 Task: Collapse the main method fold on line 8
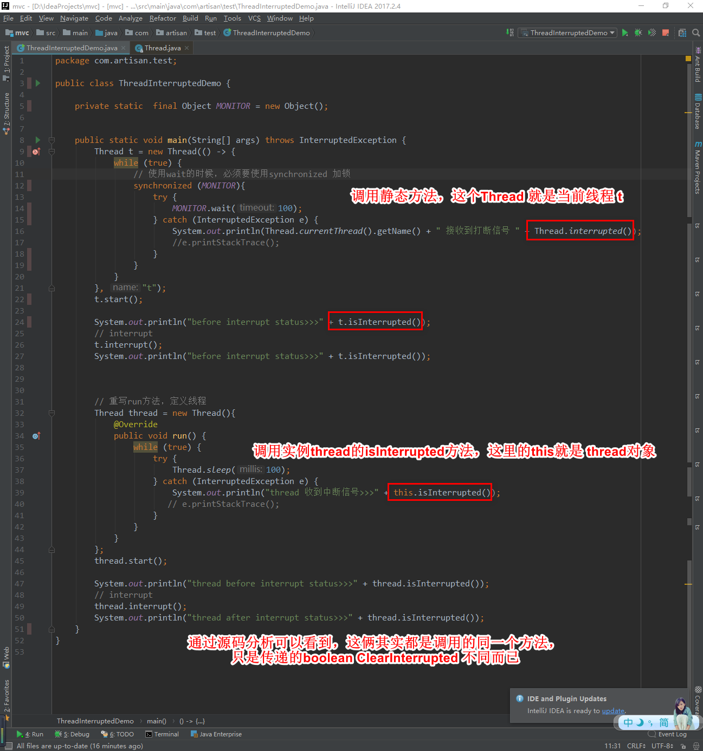51,140
